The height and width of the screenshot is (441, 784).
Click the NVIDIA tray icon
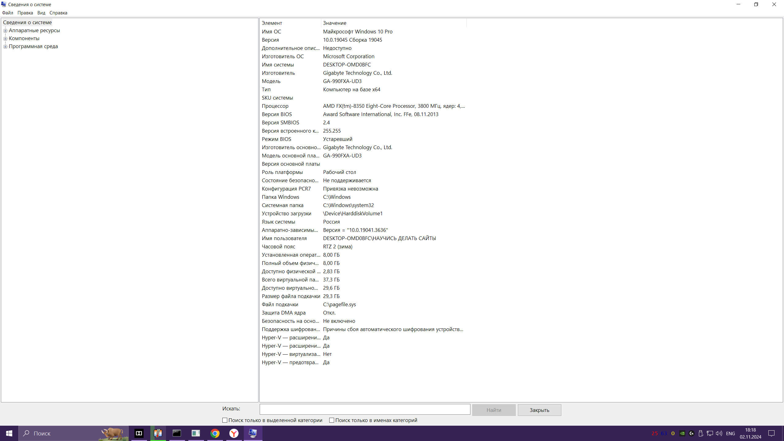(682, 433)
